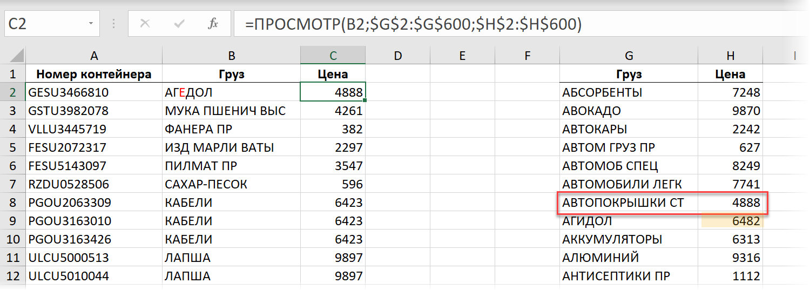Select price cell 4261
Image resolution: width=810 pixels, height=290 pixels.
point(333,111)
